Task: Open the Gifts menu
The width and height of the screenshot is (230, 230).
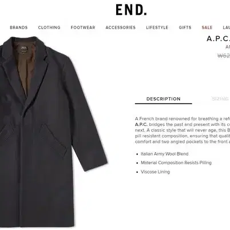Action: coord(185,27)
